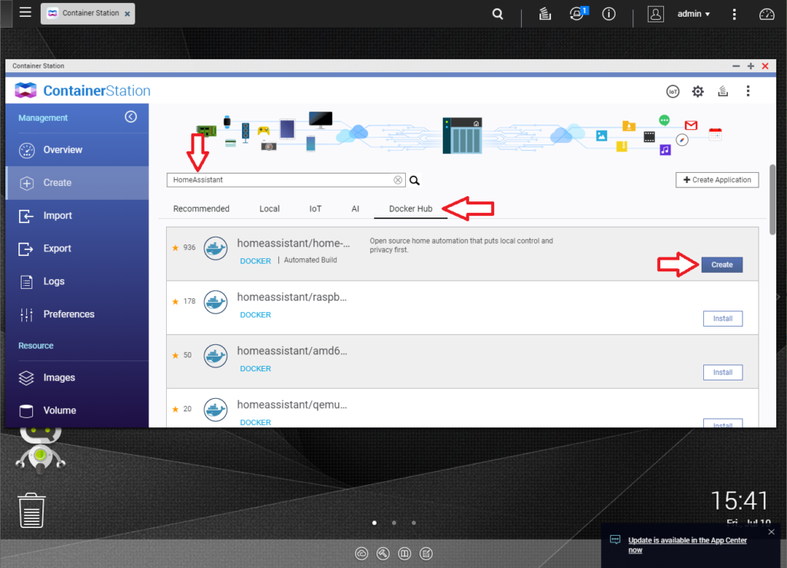This screenshot has width=787, height=568.
Task: Click the 936 star rating
Action: coord(184,247)
